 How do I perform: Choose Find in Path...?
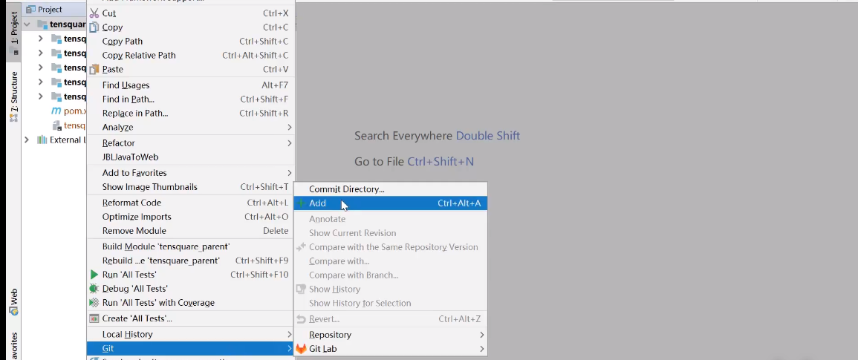pyautogui.click(x=191, y=99)
